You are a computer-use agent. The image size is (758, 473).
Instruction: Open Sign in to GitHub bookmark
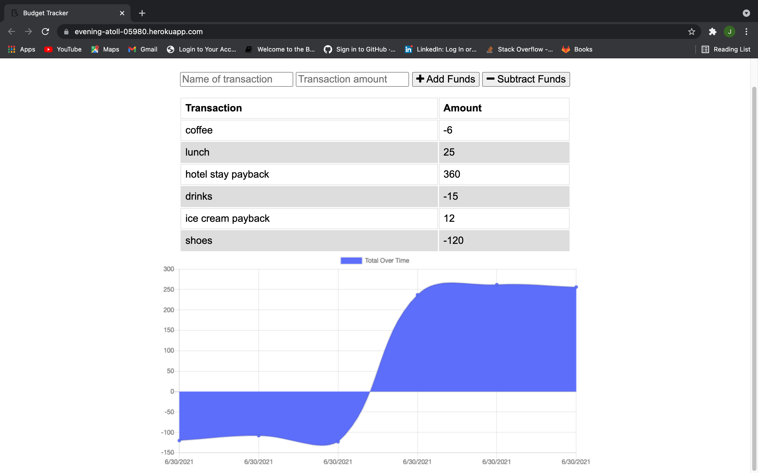[x=360, y=49]
